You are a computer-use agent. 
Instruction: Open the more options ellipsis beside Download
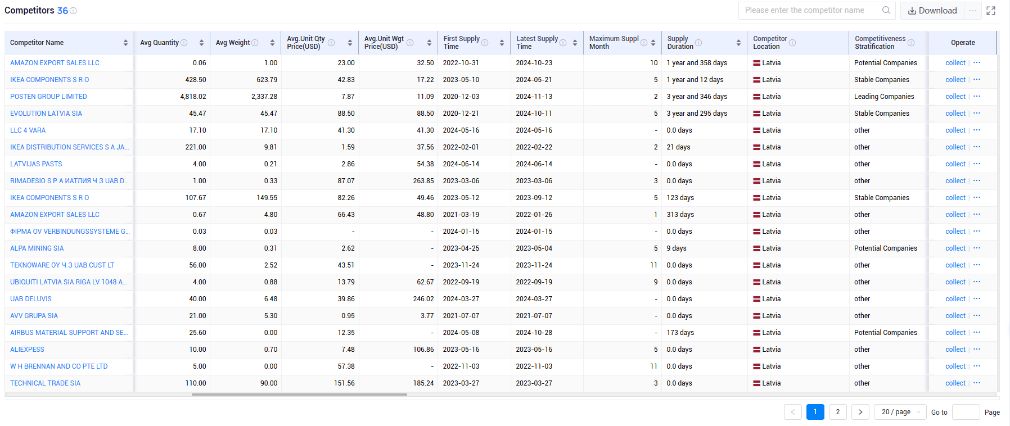(x=973, y=11)
